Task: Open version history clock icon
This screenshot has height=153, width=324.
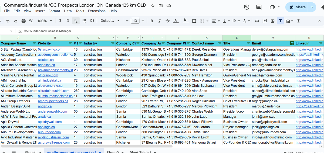Action: pos(247,7)
